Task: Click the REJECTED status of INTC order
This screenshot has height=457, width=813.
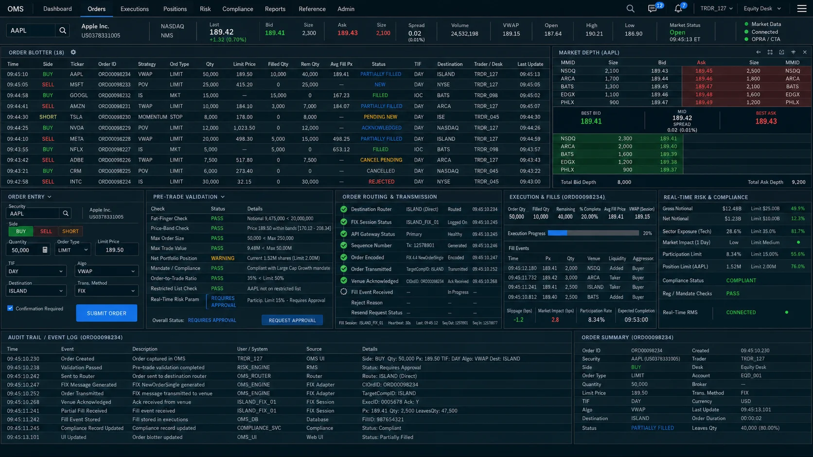Action: pyautogui.click(x=381, y=182)
